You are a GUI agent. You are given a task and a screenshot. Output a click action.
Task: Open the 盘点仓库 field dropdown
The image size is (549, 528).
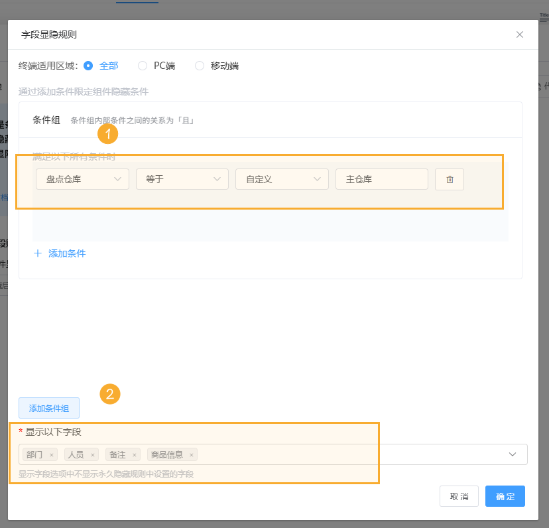[82, 179]
